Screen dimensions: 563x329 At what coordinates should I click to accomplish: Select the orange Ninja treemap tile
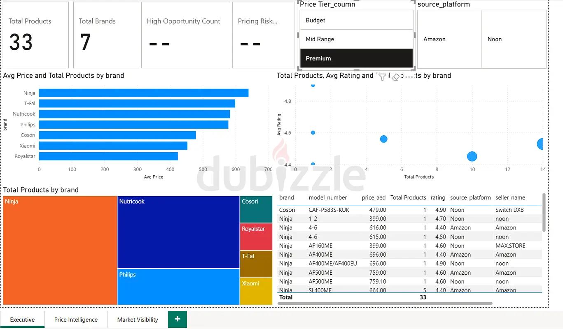pos(60,250)
